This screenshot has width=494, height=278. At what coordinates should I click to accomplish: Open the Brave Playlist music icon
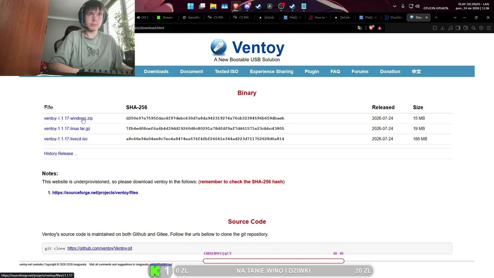(450, 28)
